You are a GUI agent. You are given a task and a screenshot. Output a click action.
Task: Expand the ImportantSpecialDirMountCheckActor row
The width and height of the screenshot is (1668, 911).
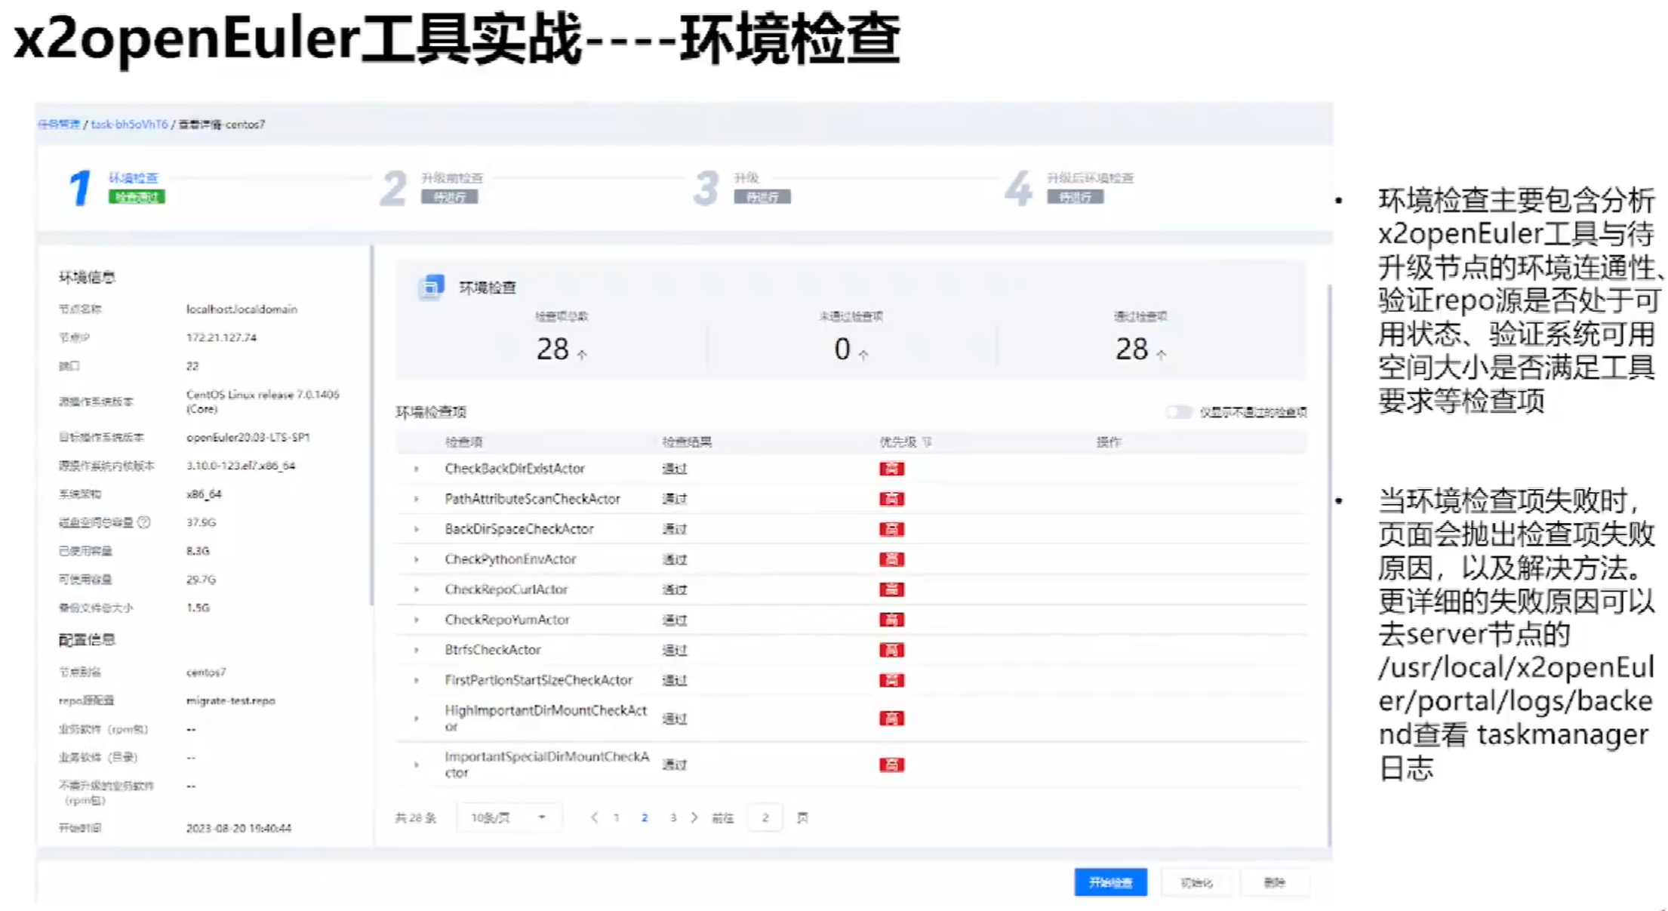tap(416, 765)
